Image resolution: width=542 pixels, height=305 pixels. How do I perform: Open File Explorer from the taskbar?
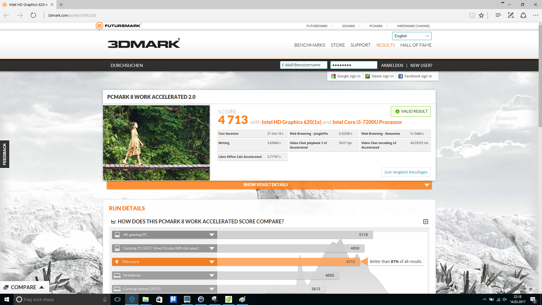145,299
